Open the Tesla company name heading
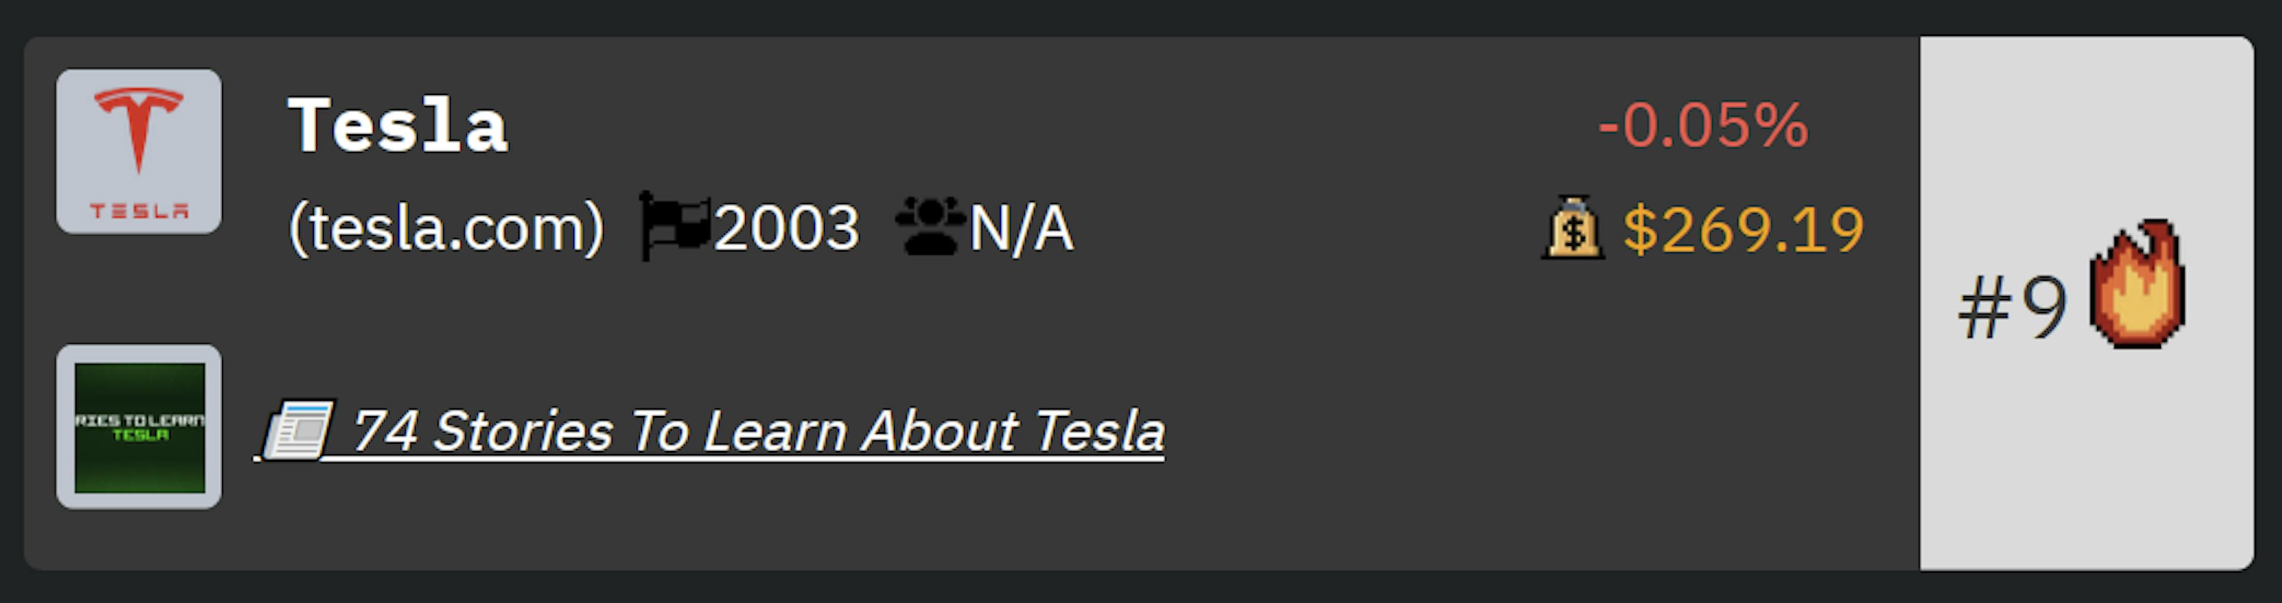Screen dimensions: 2282x603 [x=399, y=126]
